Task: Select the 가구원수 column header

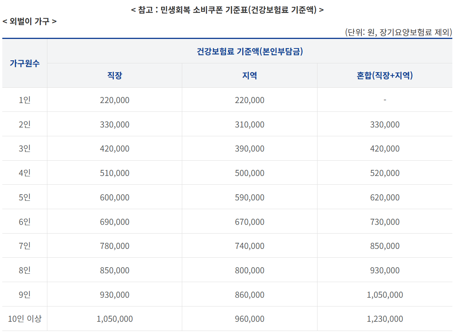Action: (x=24, y=64)
